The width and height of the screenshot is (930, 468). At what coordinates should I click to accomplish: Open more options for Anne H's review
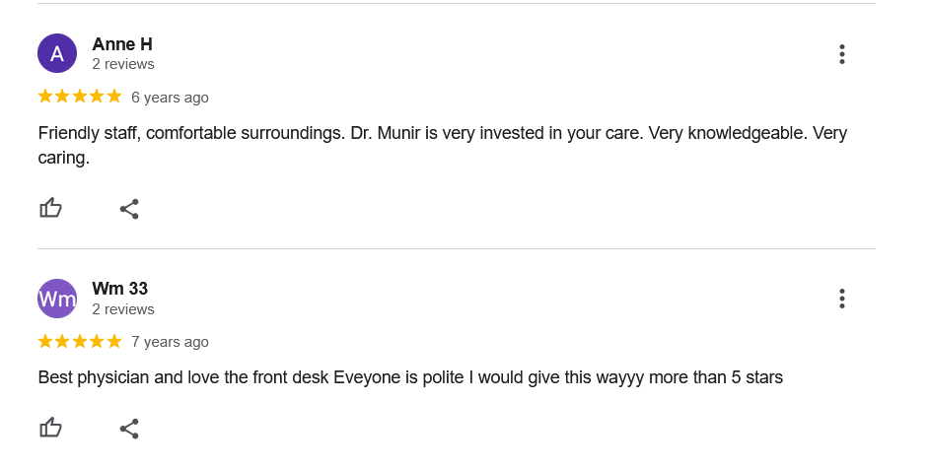point(841,54)
